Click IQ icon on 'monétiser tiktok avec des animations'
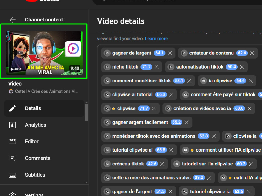Viewport: 262px width, 196px height. pyautogui.click(x=107, y=136)
